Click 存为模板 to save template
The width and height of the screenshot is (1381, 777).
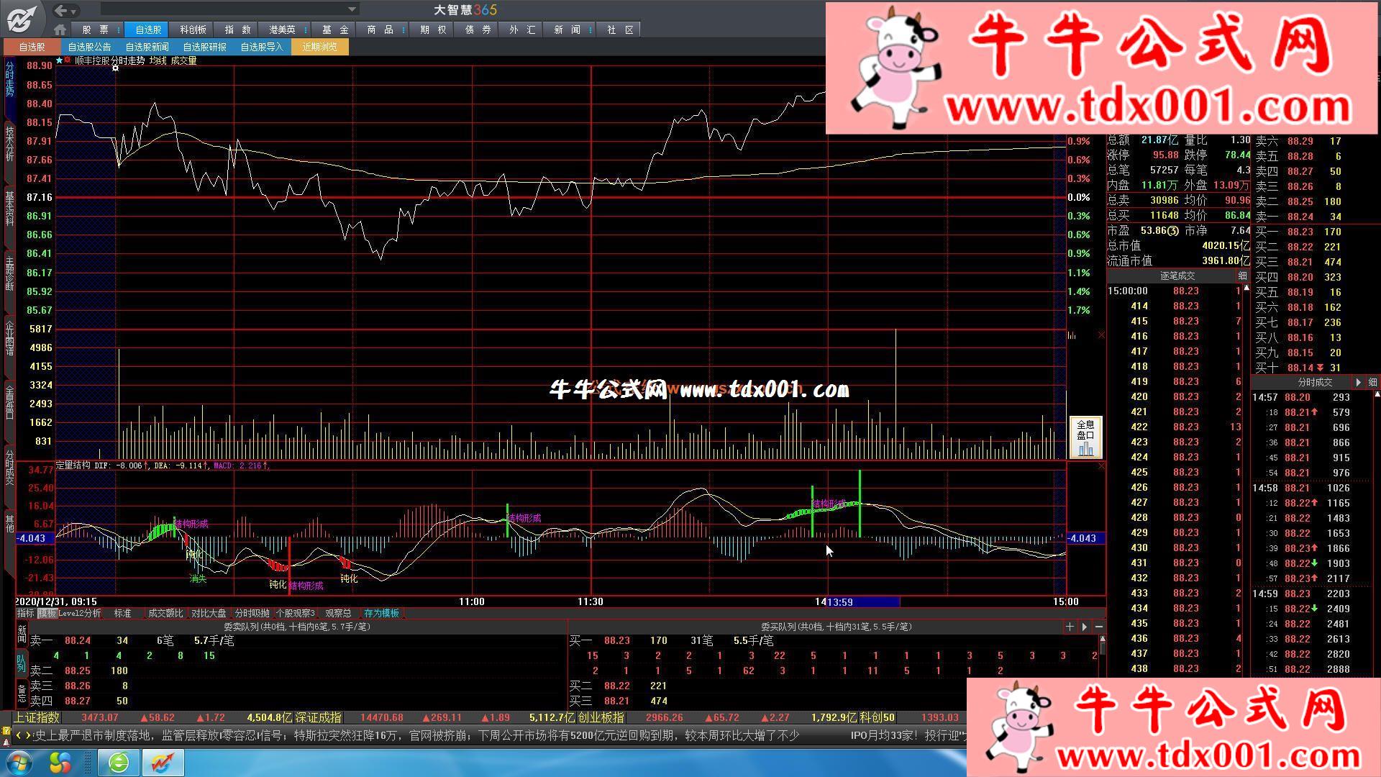381,614
